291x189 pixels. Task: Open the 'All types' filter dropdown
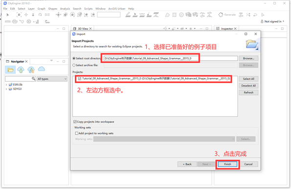pos(52,79)
